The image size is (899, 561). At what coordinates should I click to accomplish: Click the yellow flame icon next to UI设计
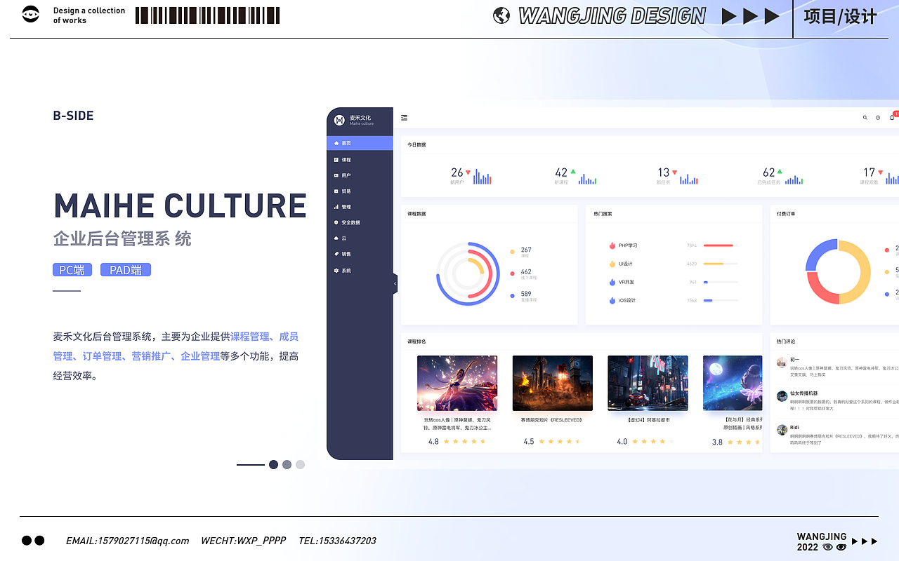(612, 264)
